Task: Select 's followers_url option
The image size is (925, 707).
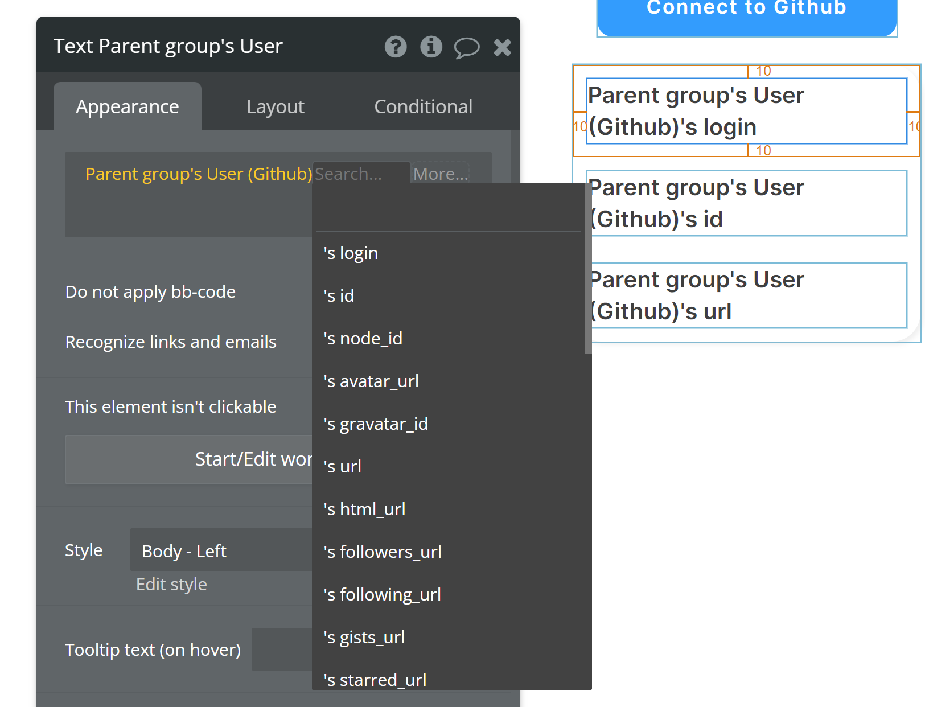Action: pos(449,552)
